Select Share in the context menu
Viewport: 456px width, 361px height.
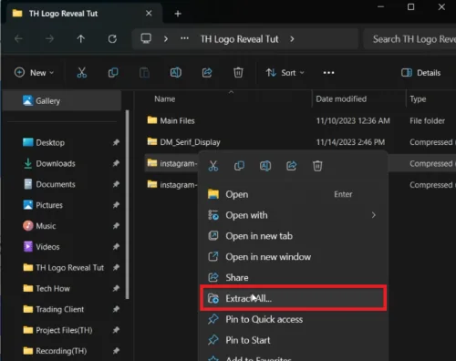pyautogui.click(x=294, y=278)
